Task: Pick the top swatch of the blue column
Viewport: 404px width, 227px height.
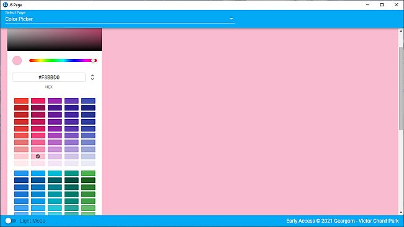Action: (x=21, y=173)
